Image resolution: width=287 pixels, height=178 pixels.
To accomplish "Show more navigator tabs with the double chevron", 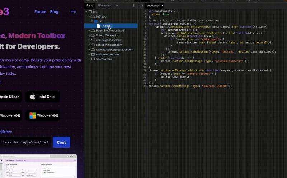I will (x=117, y=6).
